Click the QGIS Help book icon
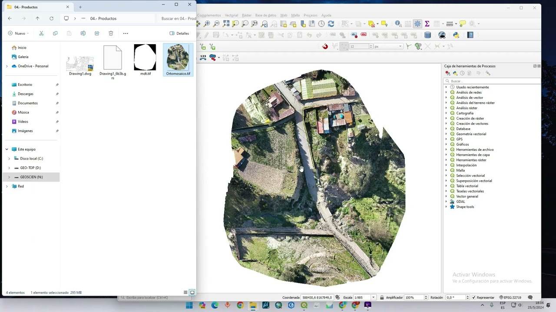The width and height of the screenshot is (556, 312). (x=470, y=35)
